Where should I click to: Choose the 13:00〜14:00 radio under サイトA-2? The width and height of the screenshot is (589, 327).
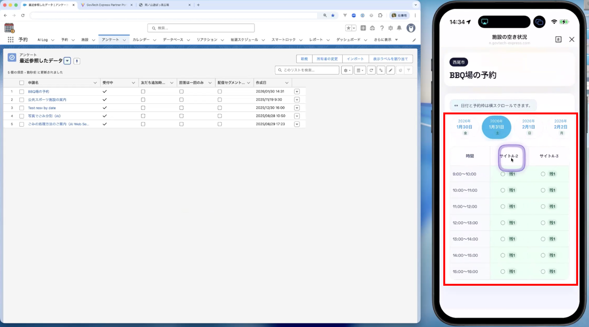click(x=503, y=239)
